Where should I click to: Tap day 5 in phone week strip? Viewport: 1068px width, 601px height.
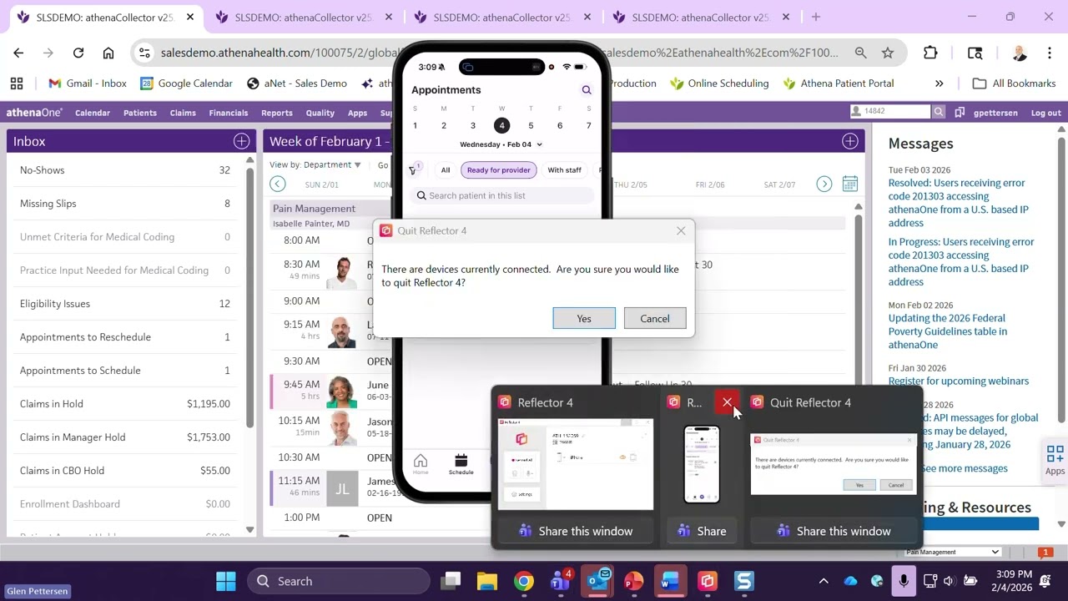[x=531, y=125]
